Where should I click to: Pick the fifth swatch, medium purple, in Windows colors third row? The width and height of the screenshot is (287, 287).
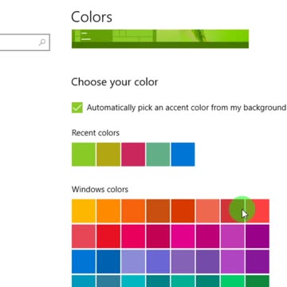pyautogui.click(x=183, y=261)
